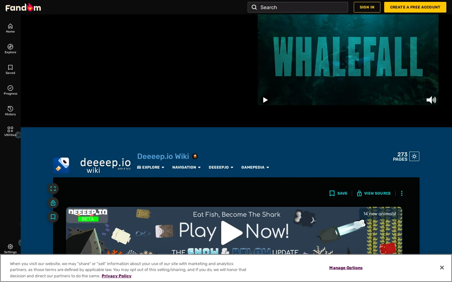Click into the Search input field

coord(298,7)
